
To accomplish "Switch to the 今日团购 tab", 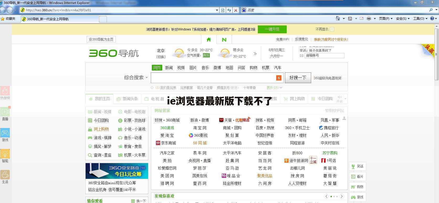I will (x=322, y=99).
